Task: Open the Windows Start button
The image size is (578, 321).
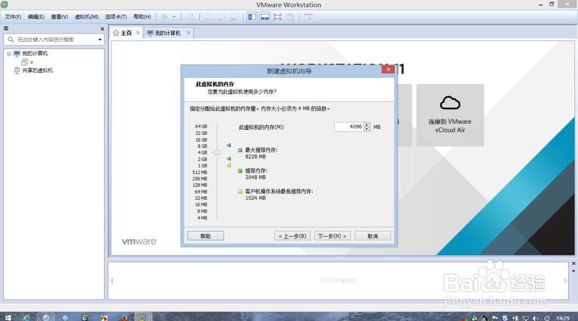Action: (x=8, y=318)
